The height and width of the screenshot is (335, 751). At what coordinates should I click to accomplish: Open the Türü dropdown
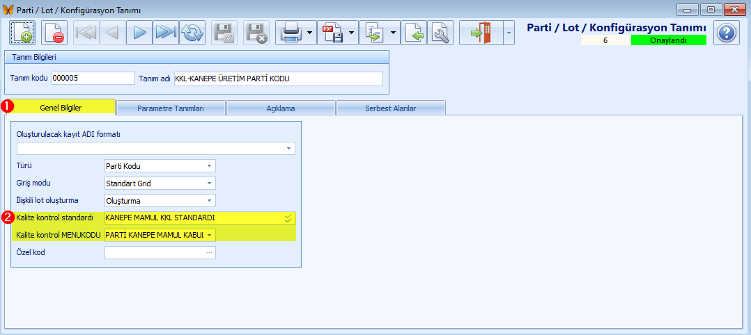(208, 165)
